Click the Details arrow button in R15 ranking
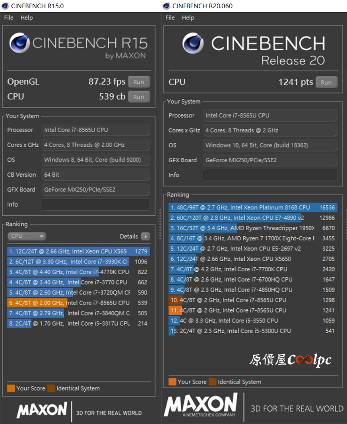The image size is (347, 424). click(x=146, y=237)
